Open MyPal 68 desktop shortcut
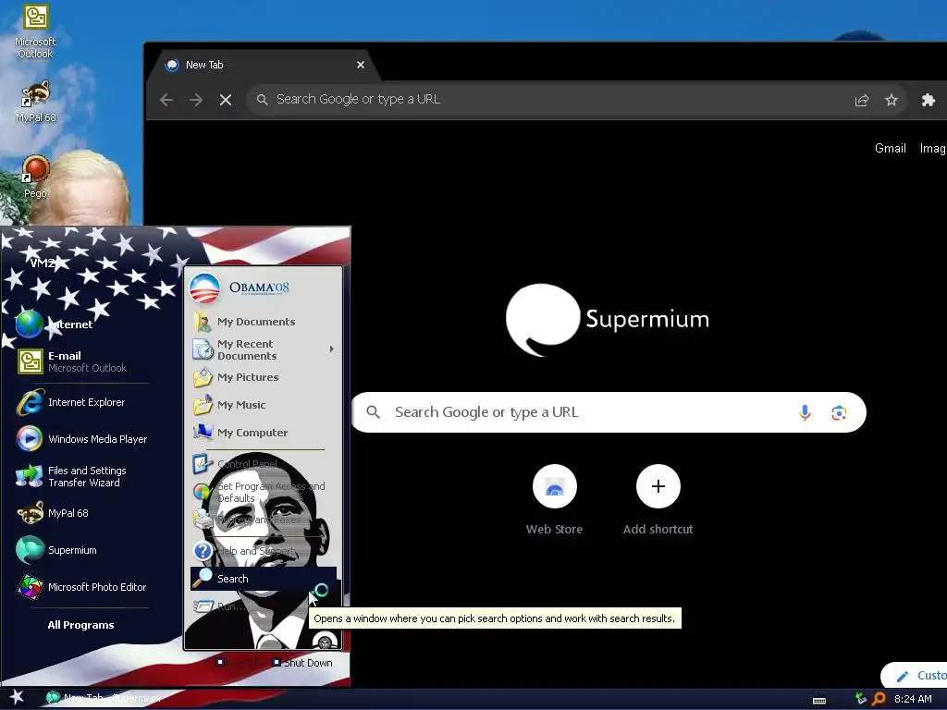Viewport: 947px width, 710px height. click(35, 102)
